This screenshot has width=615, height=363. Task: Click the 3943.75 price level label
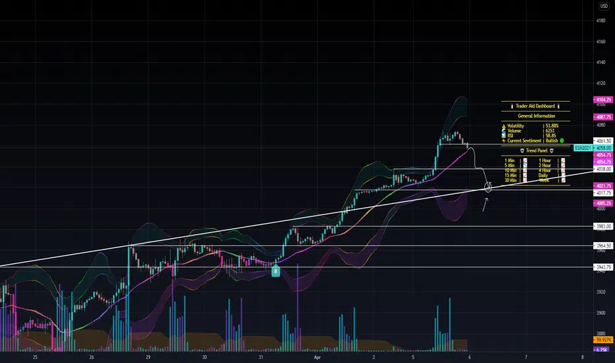[603, 267]
